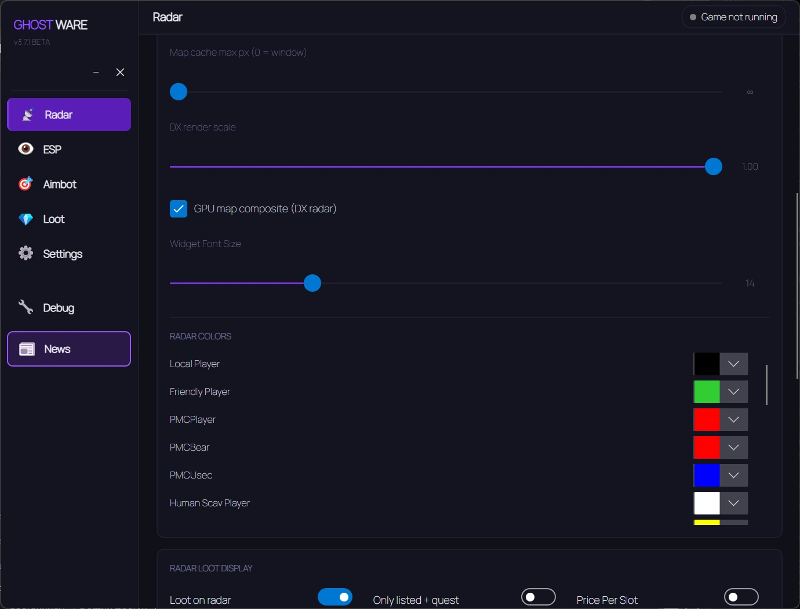The height and width of the screenshot is (609, 800).
Task: Click the ESP eye icon
Action: coord(26,149)
